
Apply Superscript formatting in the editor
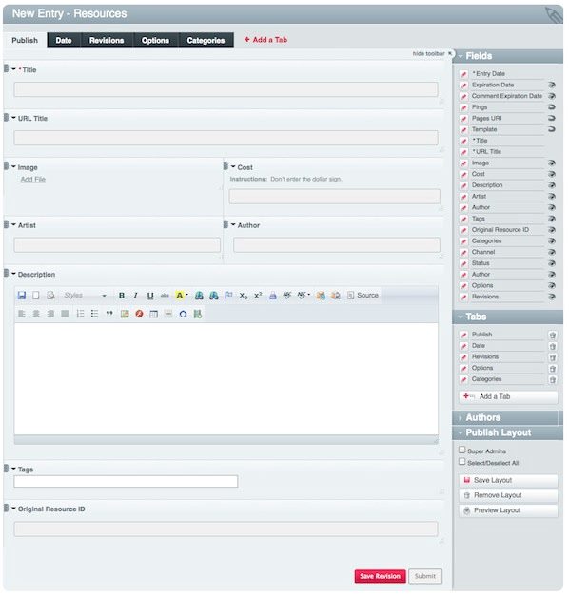(258, 296)
